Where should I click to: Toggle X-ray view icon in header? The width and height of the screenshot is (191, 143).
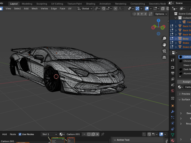click(163, 9)
